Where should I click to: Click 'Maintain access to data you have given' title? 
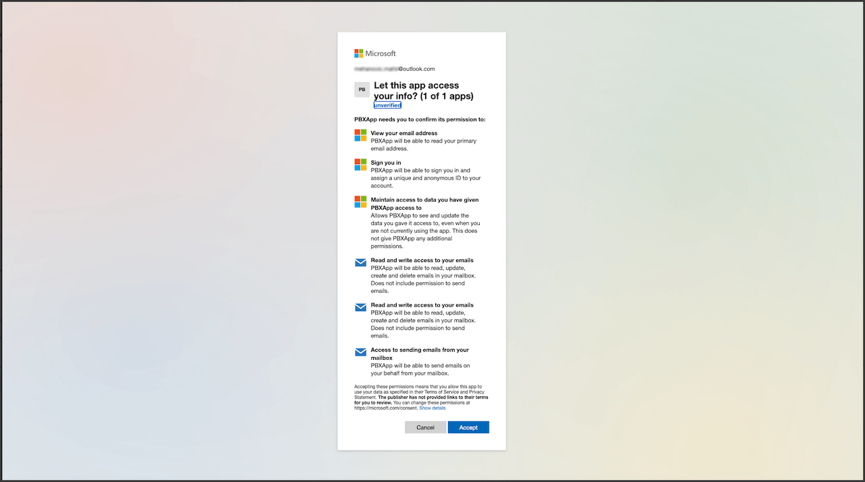click(424, 204)
